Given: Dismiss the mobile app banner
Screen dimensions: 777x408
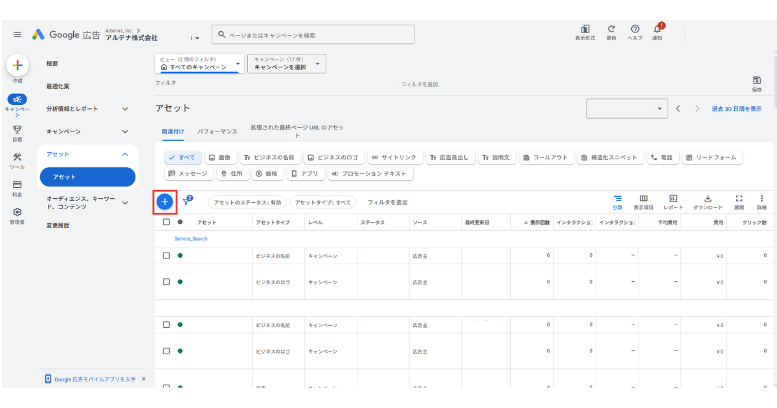Looking at the screenshot, I should pos(144,379).
